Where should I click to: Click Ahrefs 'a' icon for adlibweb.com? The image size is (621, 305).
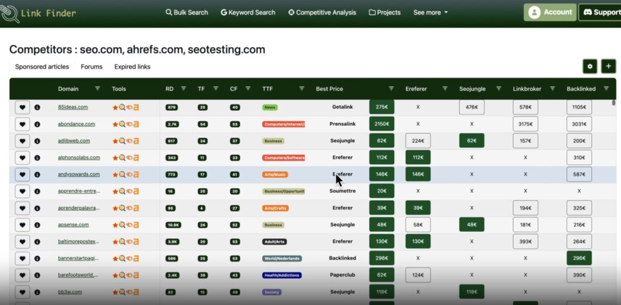coord(136,140)
